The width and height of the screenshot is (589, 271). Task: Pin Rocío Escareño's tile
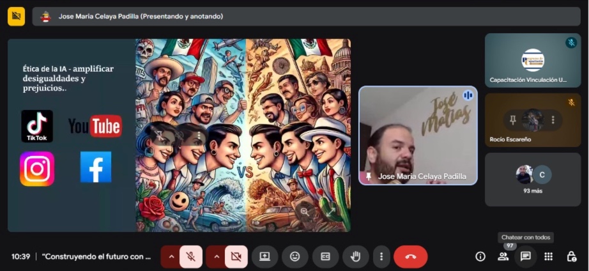[512, 120]
